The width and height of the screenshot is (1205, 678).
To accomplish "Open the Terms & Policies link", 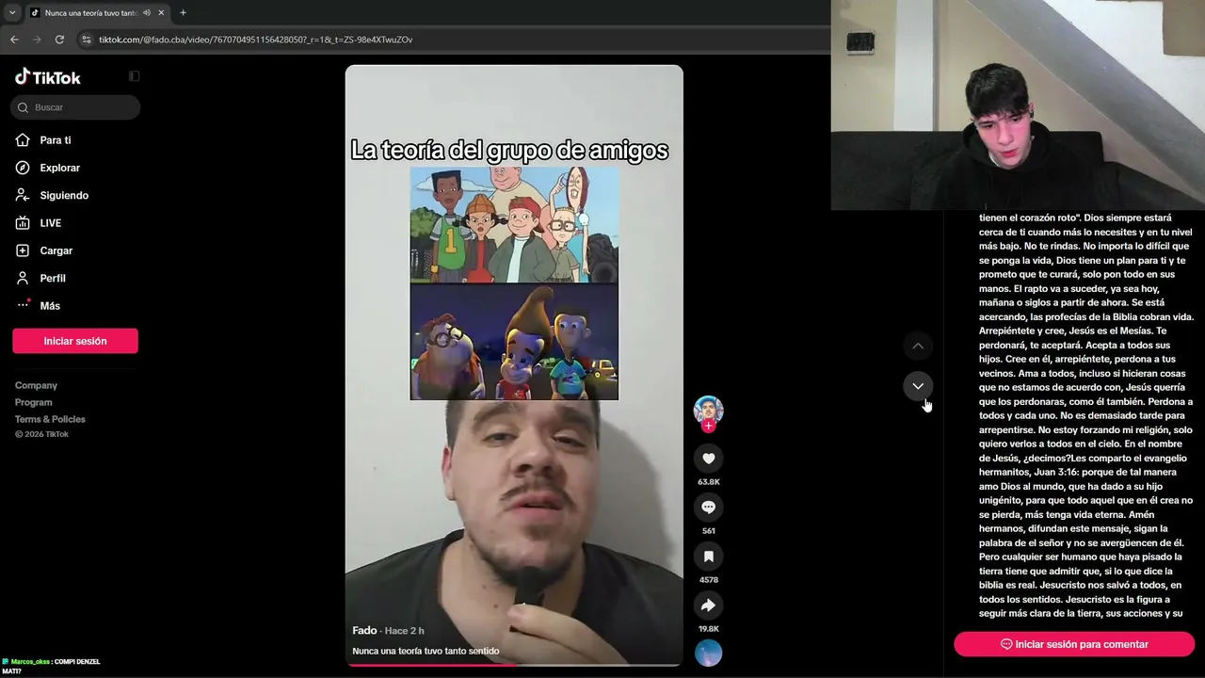I will pyautogui.click(x=50, y=419).
